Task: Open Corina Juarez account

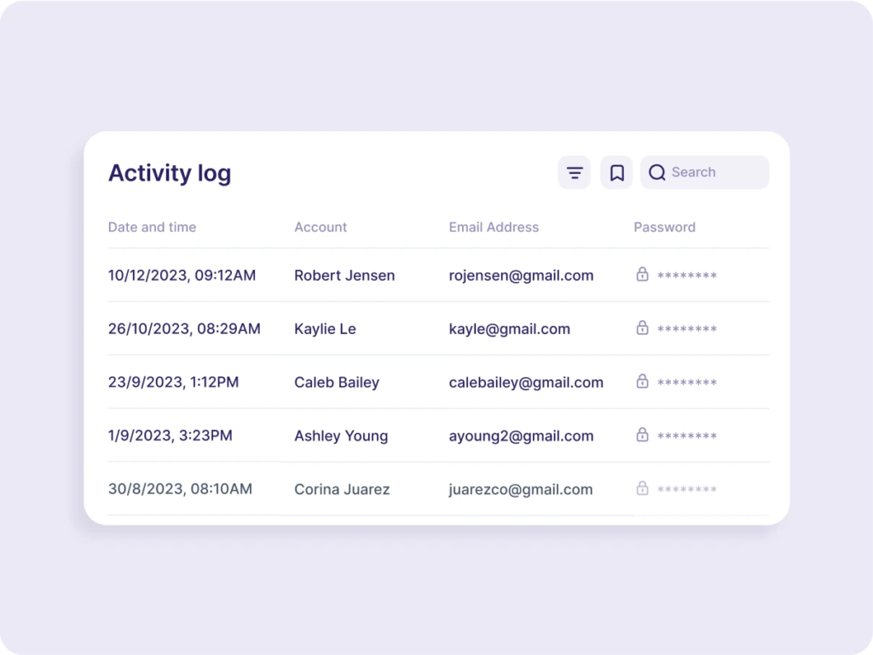Action: tap(342, 489)
